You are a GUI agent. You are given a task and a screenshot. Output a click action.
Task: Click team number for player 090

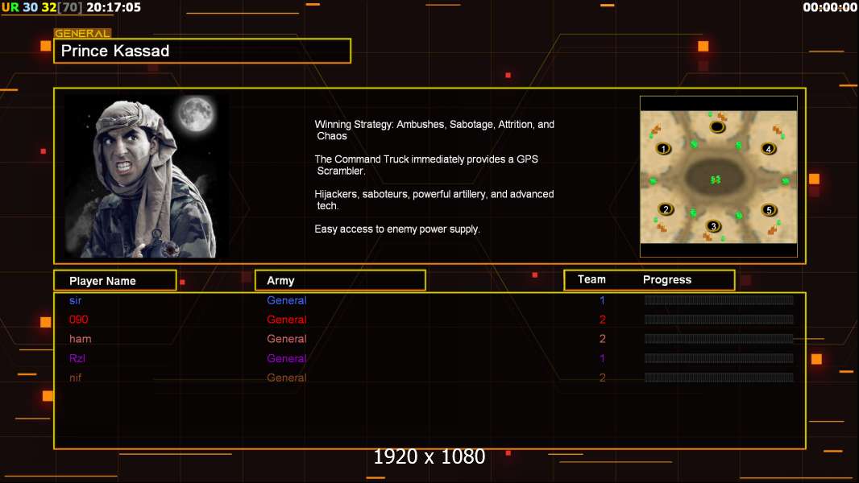coord(602,320)
